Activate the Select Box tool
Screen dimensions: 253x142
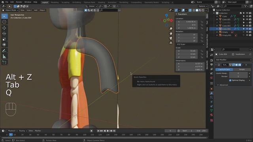pos(4,16)
